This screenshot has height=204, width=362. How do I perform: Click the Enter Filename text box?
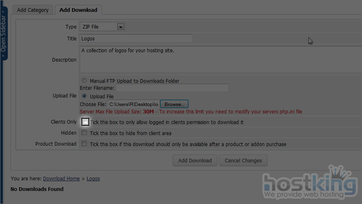172,88
